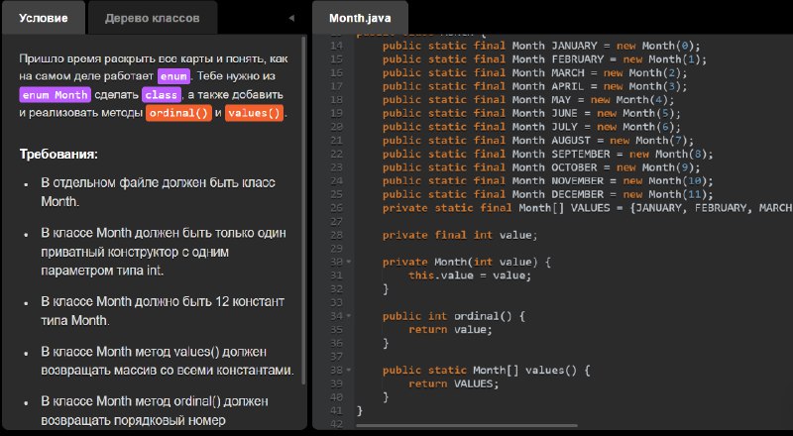The height and width of the screenshot is (436, 793).
Task: Click the purple 'class' tag
Action: coord(162,95)
